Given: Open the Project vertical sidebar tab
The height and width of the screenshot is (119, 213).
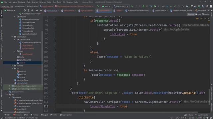Looking at the screenshot, I should coord(1,13).
